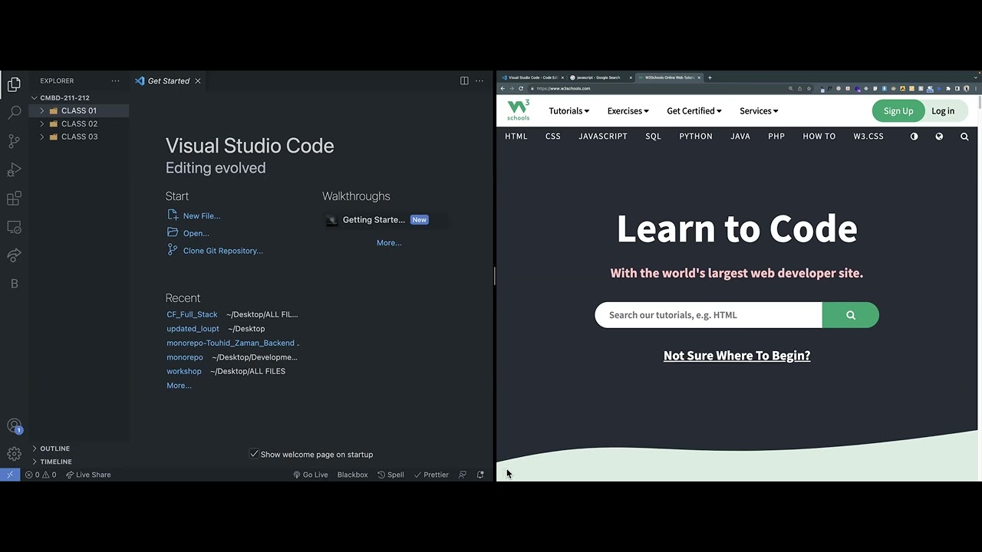Open errors and warnings count in status bar
The image size is (982, 552).
[41, 475]
